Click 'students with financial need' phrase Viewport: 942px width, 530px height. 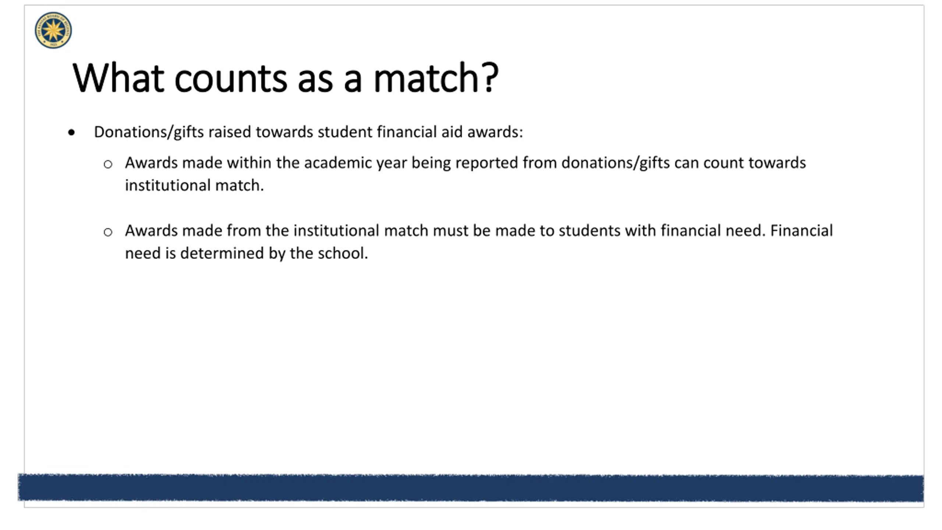tap(662, 231)
